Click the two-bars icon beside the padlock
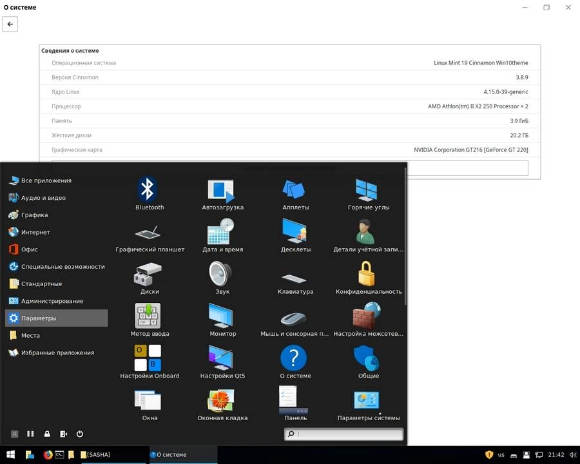This screenshot has width=580, height=464. (30, 434)
